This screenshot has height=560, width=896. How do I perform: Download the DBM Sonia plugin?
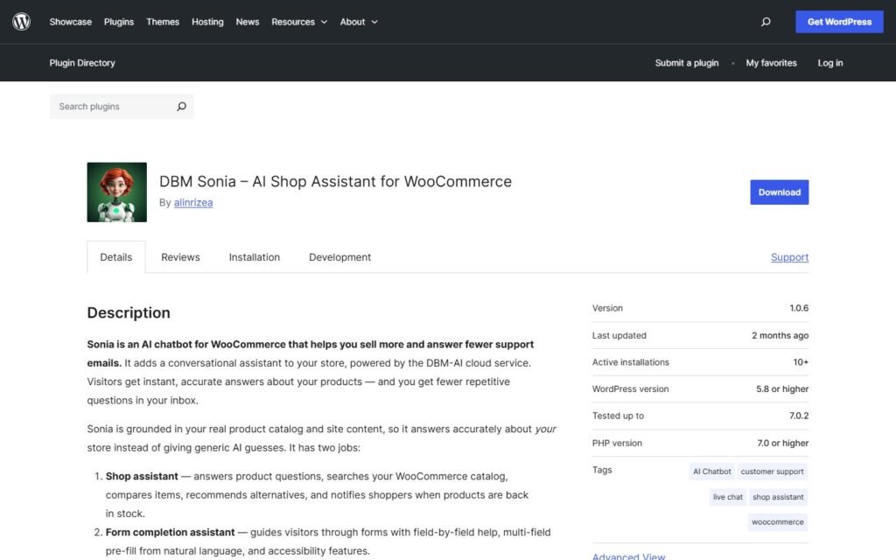[780, 192]
